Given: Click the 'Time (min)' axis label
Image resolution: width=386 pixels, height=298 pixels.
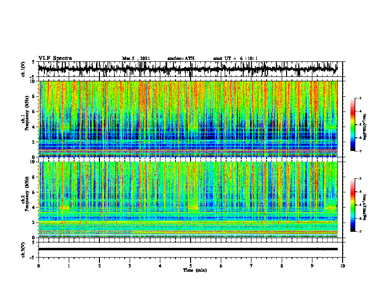Looking at the screenshot, I should pyautogui.click(x=195, y=270).
